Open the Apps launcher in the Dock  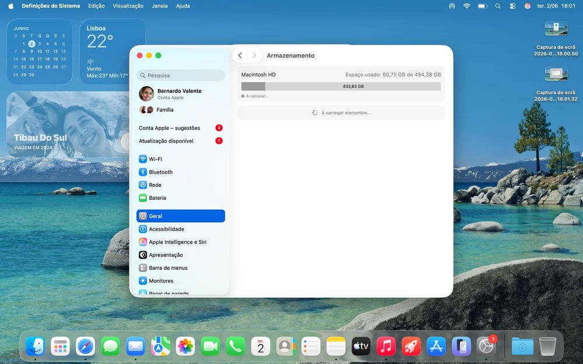(60, 346)
